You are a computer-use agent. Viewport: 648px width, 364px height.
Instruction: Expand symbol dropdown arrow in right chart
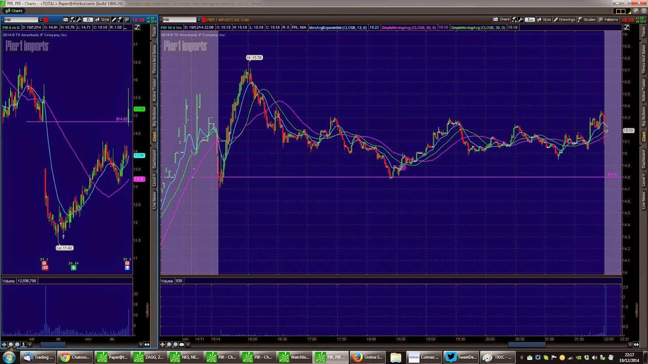pyautogui.click(x=199, y=19)
